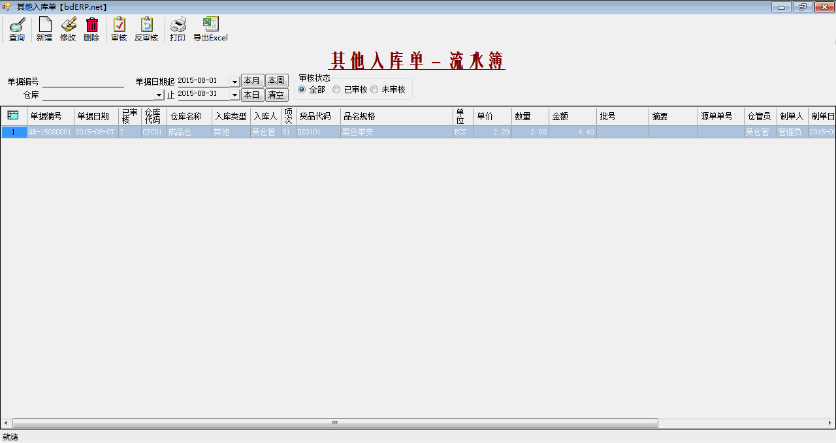The height and width of the screenshot is (443, 836).
Task: Click the 新增 new document icon
Action: click(44, 25)
